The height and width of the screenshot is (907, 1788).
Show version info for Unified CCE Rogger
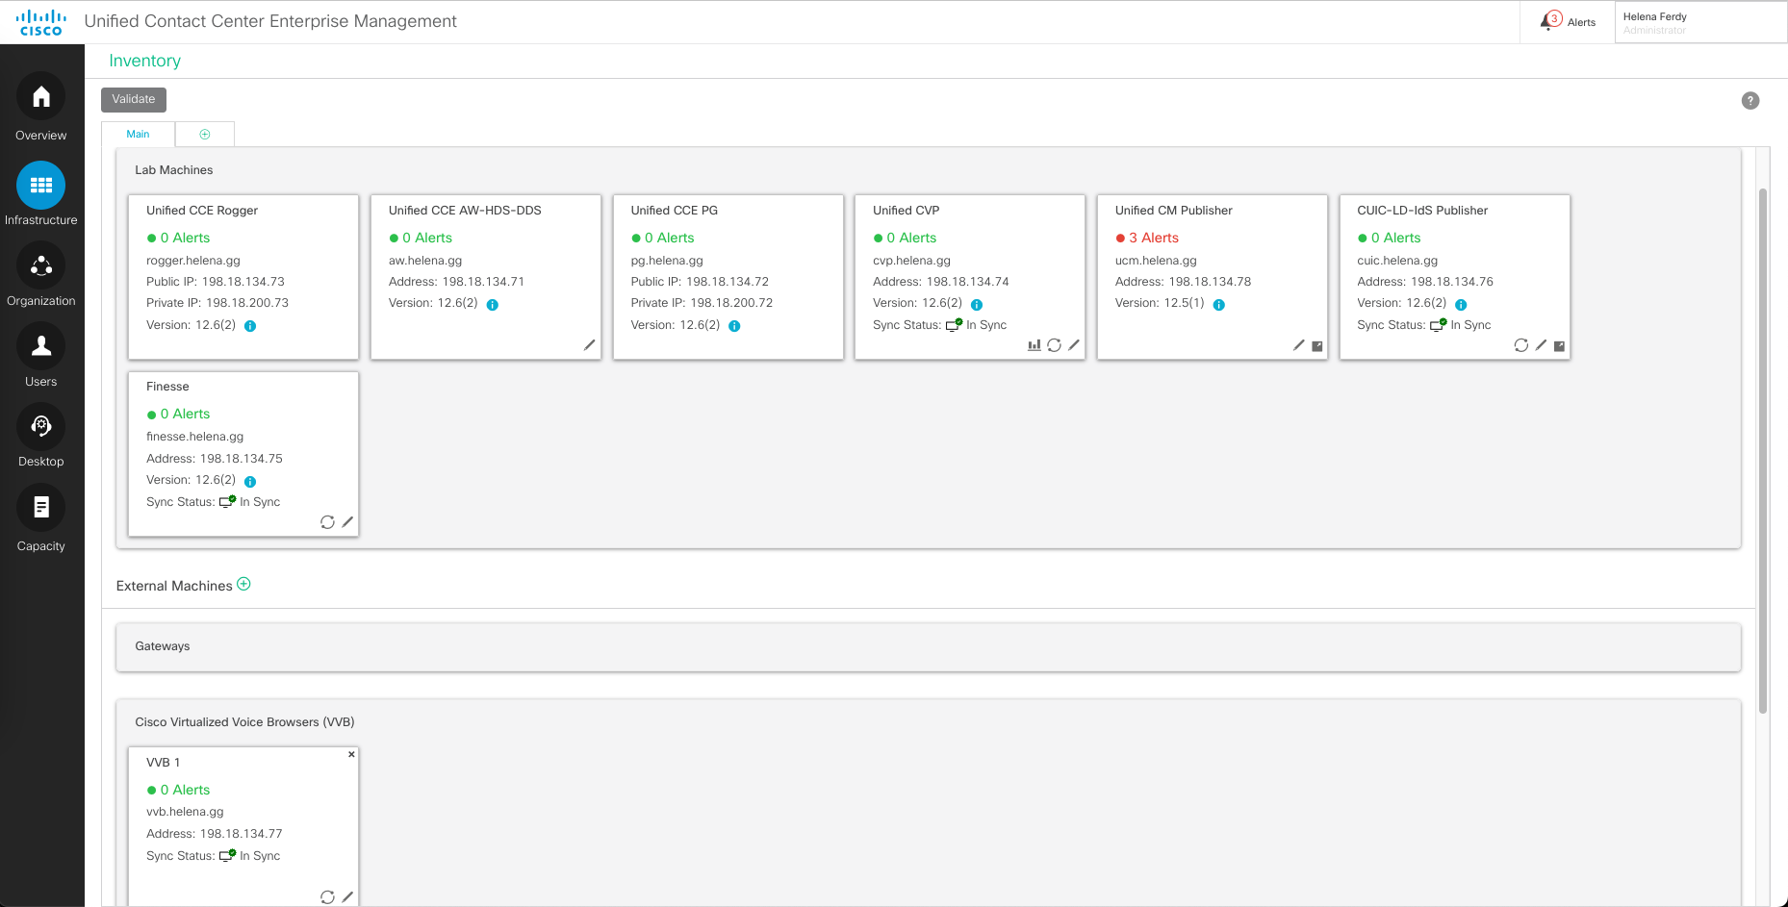click(250, 326)
